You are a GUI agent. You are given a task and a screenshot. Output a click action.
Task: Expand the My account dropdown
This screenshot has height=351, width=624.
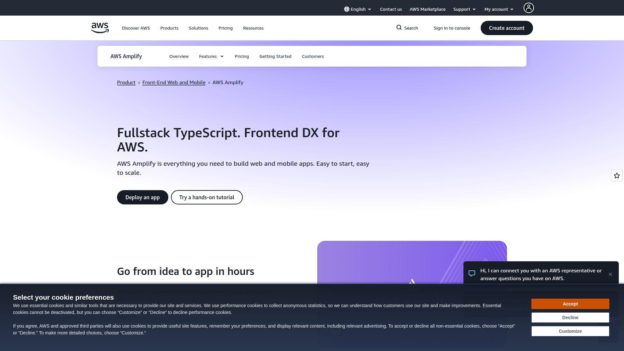pyautogui.click(x=499, y=9)
